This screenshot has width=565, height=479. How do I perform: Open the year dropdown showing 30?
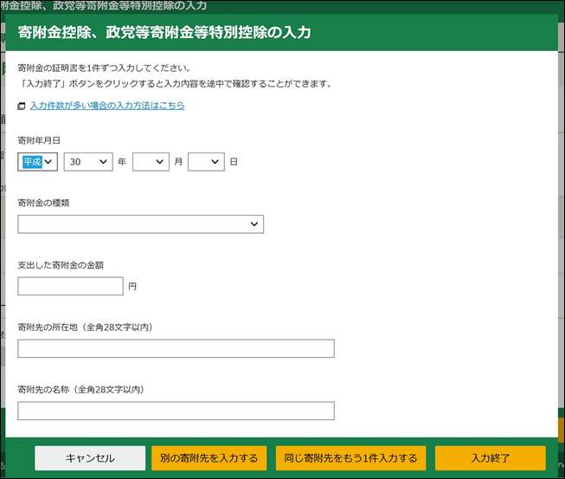(88, 162)
